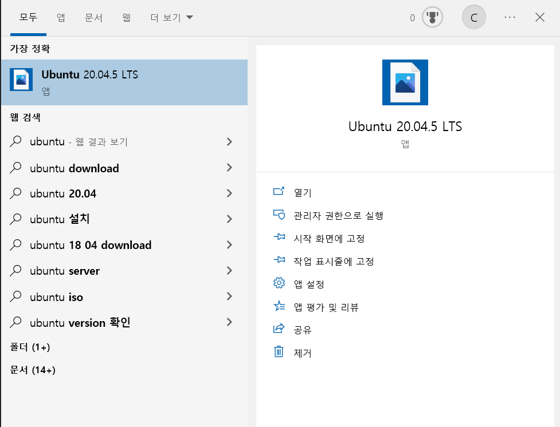Click suggestion text 'ubuntu server'
This screenshot has width=560, height=427.
tap(65, 271)
